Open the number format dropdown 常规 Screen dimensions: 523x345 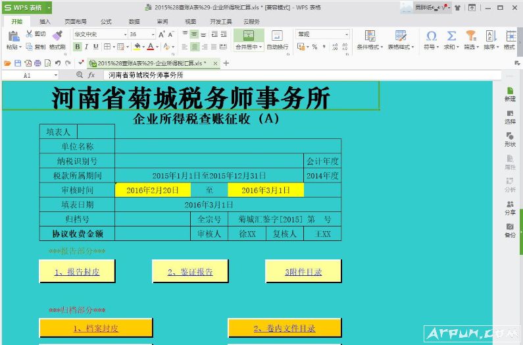[x=323, y=34]
